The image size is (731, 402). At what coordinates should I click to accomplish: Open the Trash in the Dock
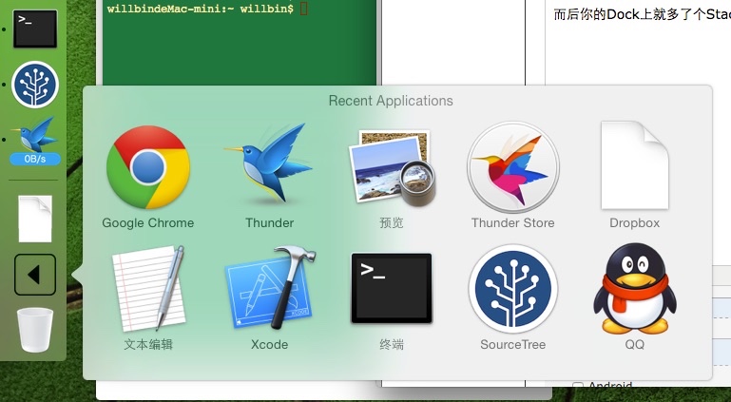point(35,329)
